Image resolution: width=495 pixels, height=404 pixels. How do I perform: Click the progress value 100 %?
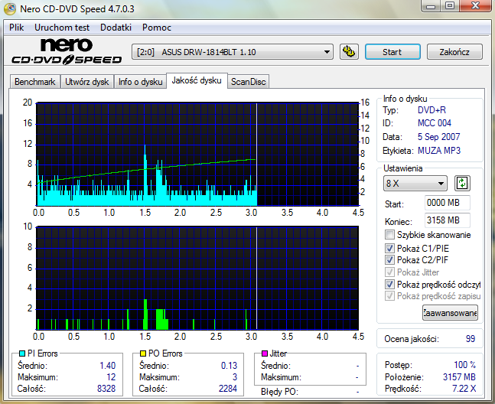[x=464, y=365]
